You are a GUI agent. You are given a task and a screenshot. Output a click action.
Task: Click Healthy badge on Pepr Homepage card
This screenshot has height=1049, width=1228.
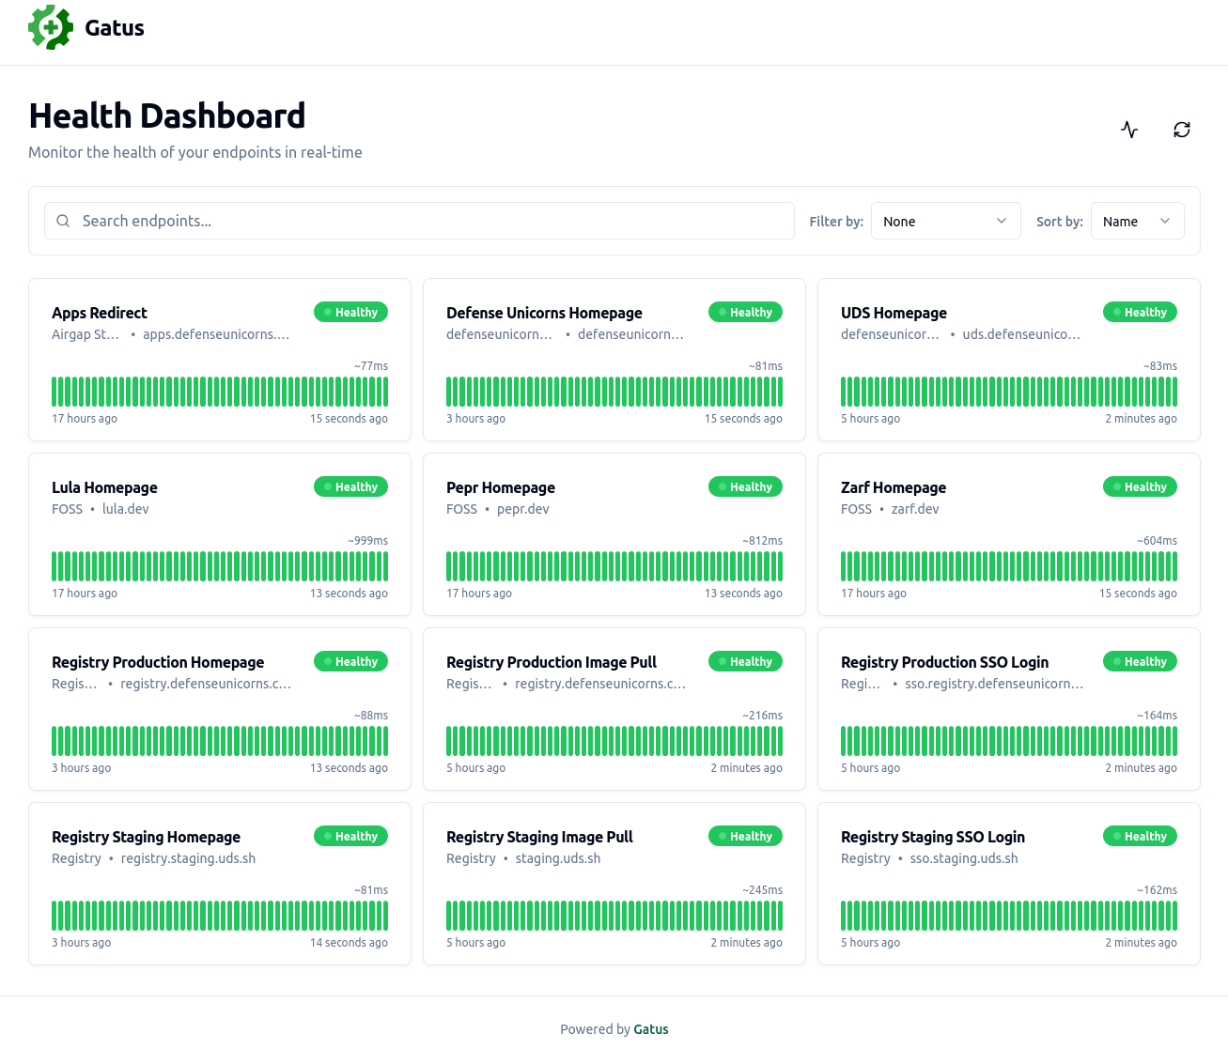click(x=745, y=487)
